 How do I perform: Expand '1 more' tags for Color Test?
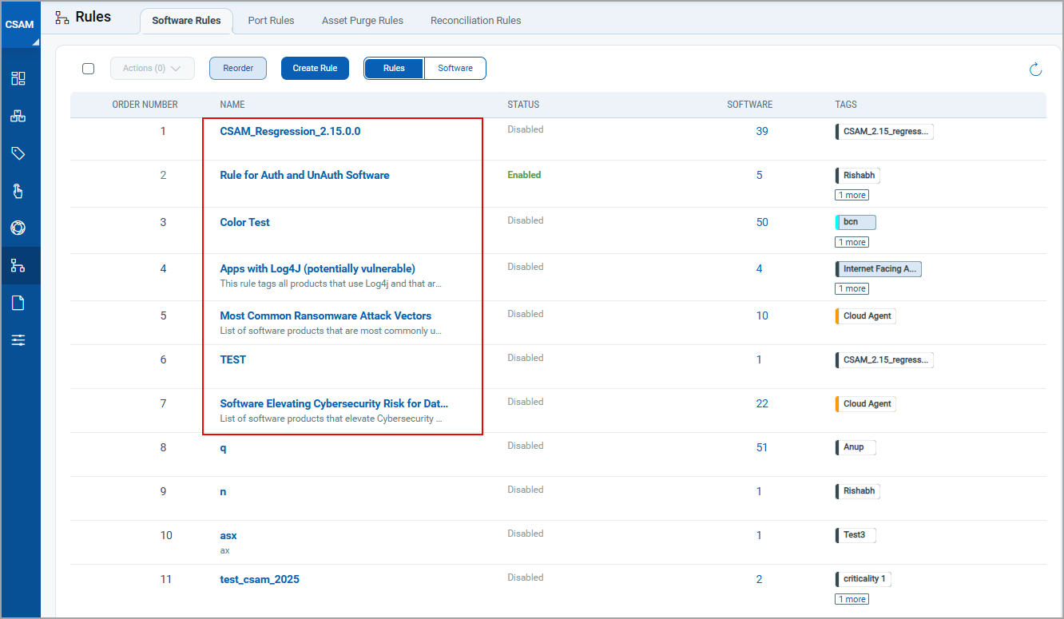point(852,242)
